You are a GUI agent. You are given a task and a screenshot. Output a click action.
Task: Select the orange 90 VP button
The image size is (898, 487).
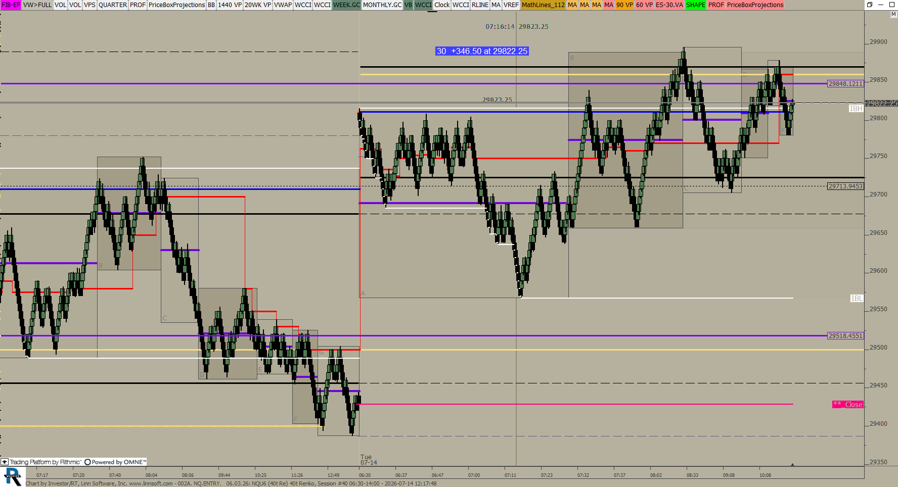(x=624, y=5)
